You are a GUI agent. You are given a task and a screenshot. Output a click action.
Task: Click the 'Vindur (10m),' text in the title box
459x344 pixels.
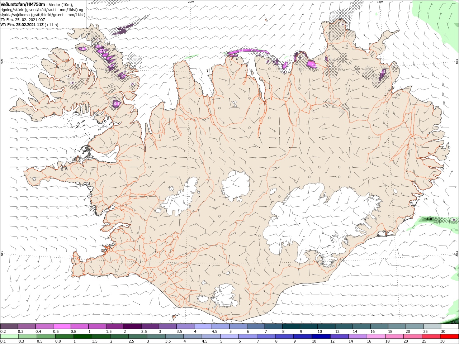pos(61,4)
